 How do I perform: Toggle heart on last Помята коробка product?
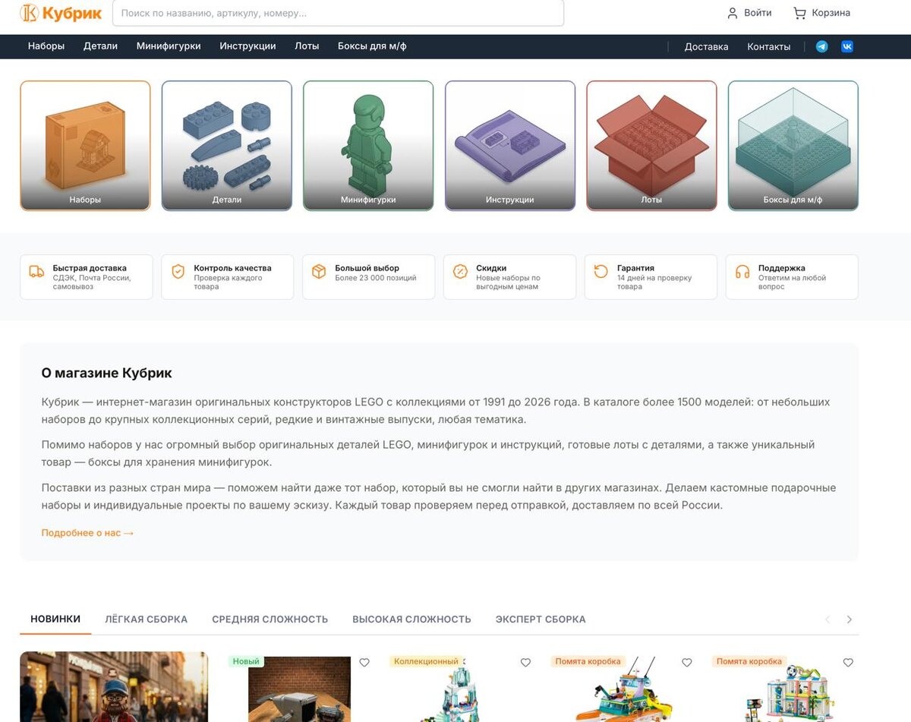coord(848,663)
